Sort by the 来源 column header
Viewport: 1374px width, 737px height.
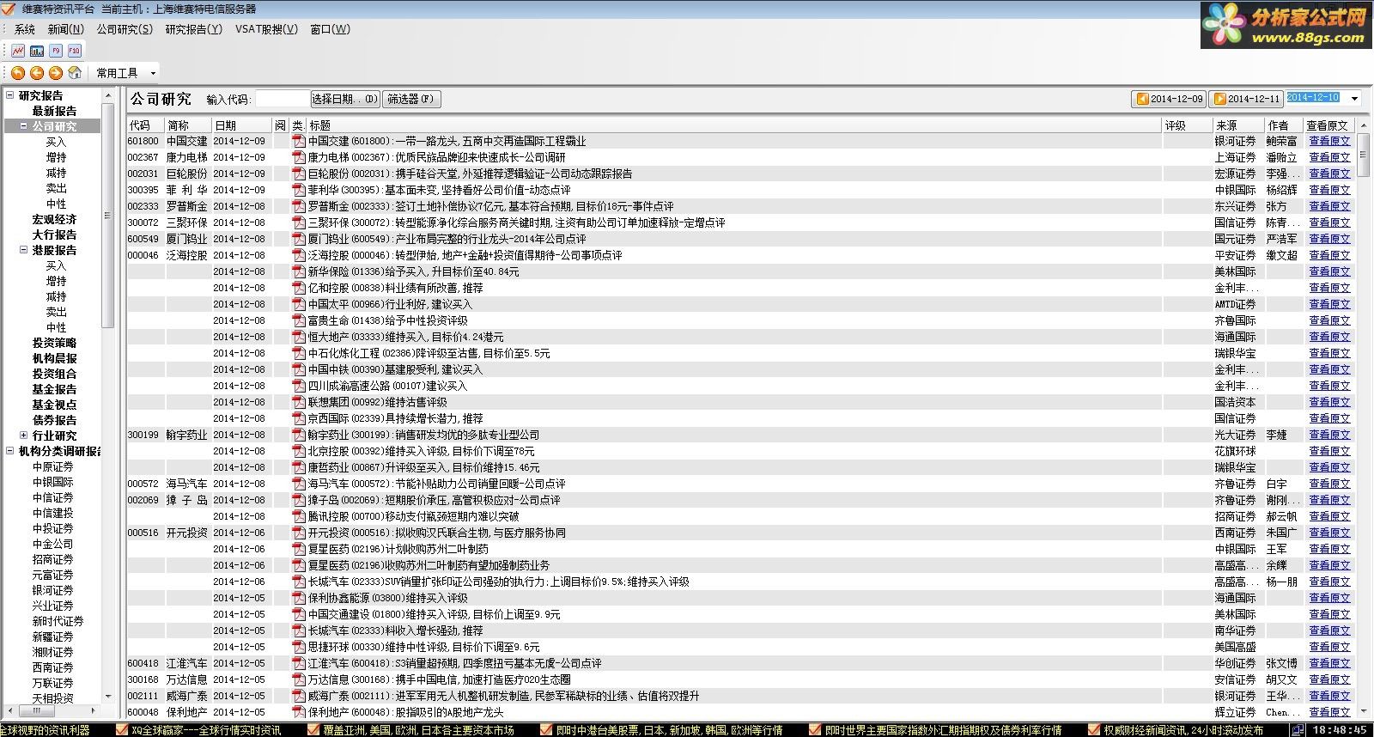pyautogui.click(x=1238, y=125)
